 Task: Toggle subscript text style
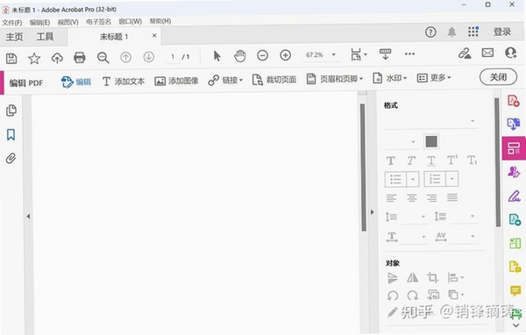pyautogui.click(x=472, y=160)
